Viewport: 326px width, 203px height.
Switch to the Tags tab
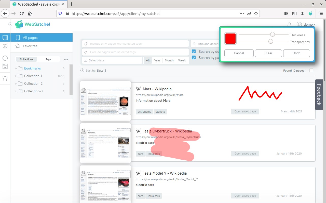pos(48,59)
